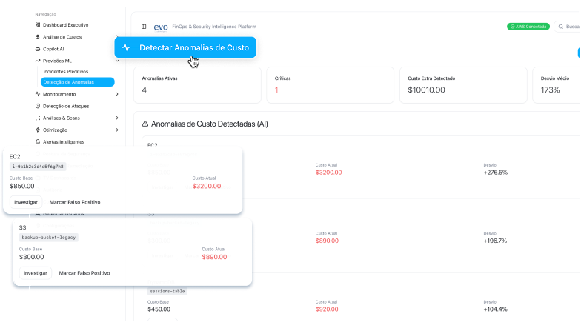Viewport: 581px width, 328px height.
Task: Click the warning triangle beside Anomalias de Custo
Action: click(x=145, y=124)
